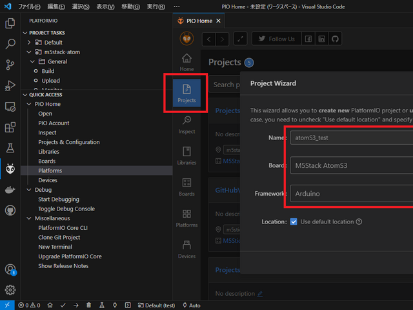Click the remote window indicator in status bar

[x=7, y=305]
